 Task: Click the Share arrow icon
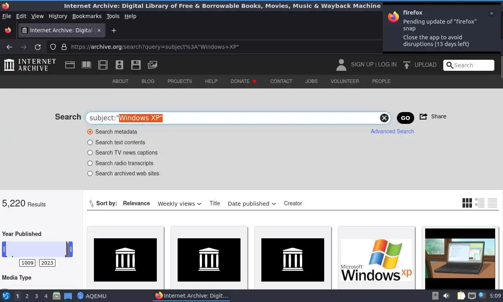pyautogui.click(x=424, y=116)
